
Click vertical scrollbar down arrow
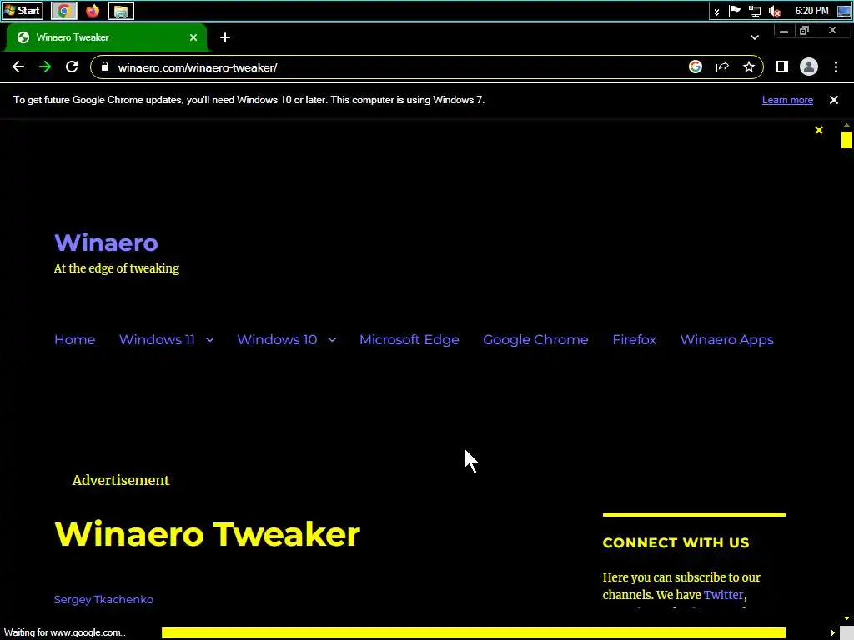(x=846, y=619)
